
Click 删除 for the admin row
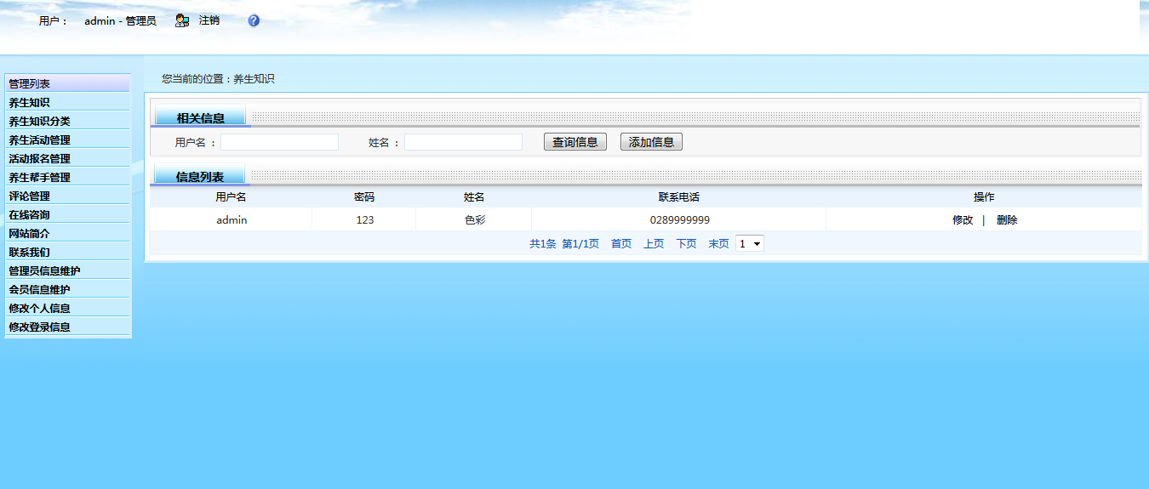click(1007, 219)
